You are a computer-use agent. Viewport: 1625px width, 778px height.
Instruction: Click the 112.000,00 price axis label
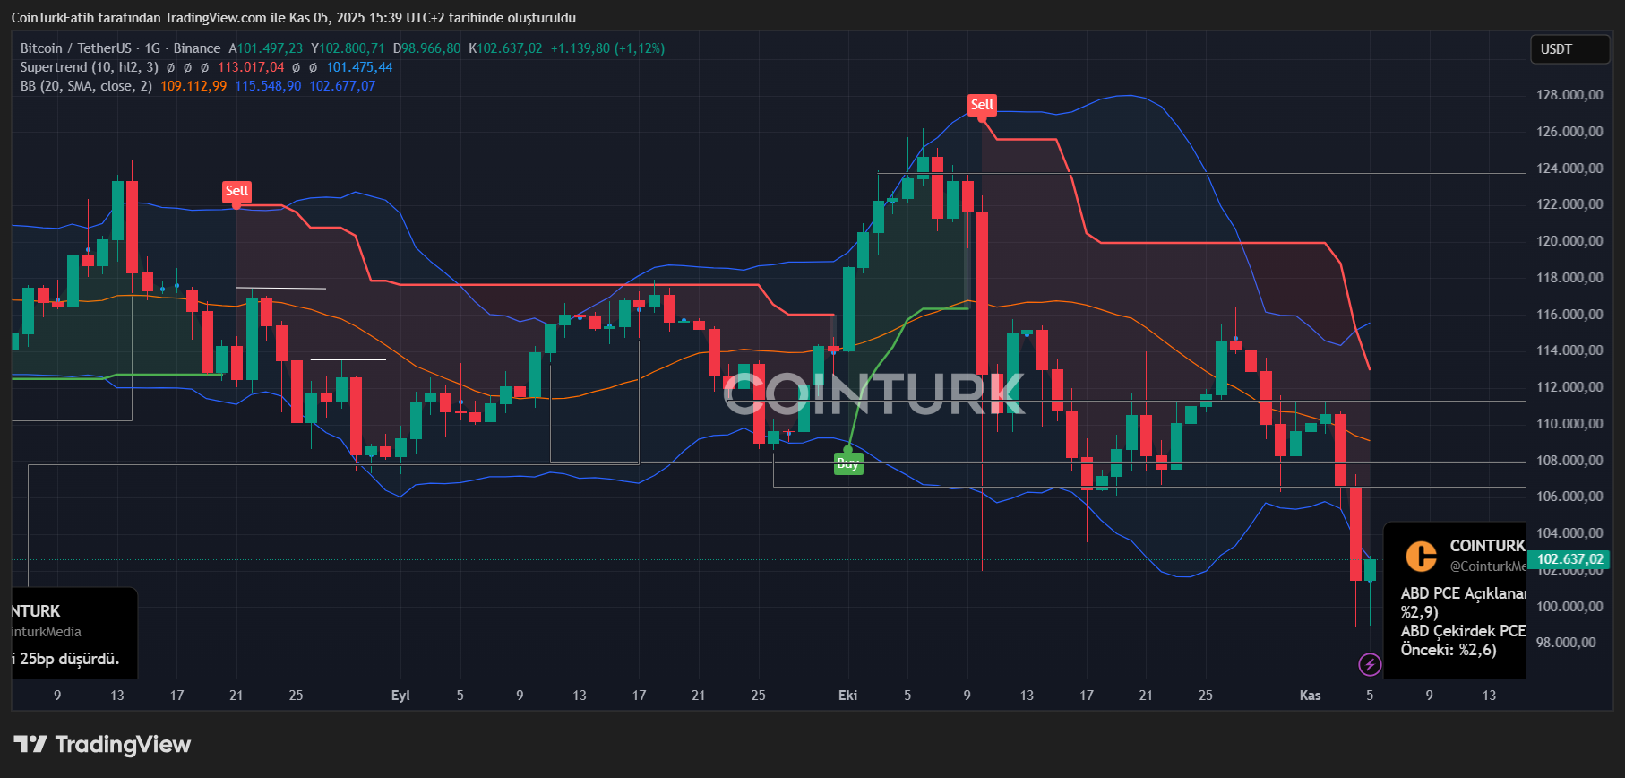(1569, 387)
